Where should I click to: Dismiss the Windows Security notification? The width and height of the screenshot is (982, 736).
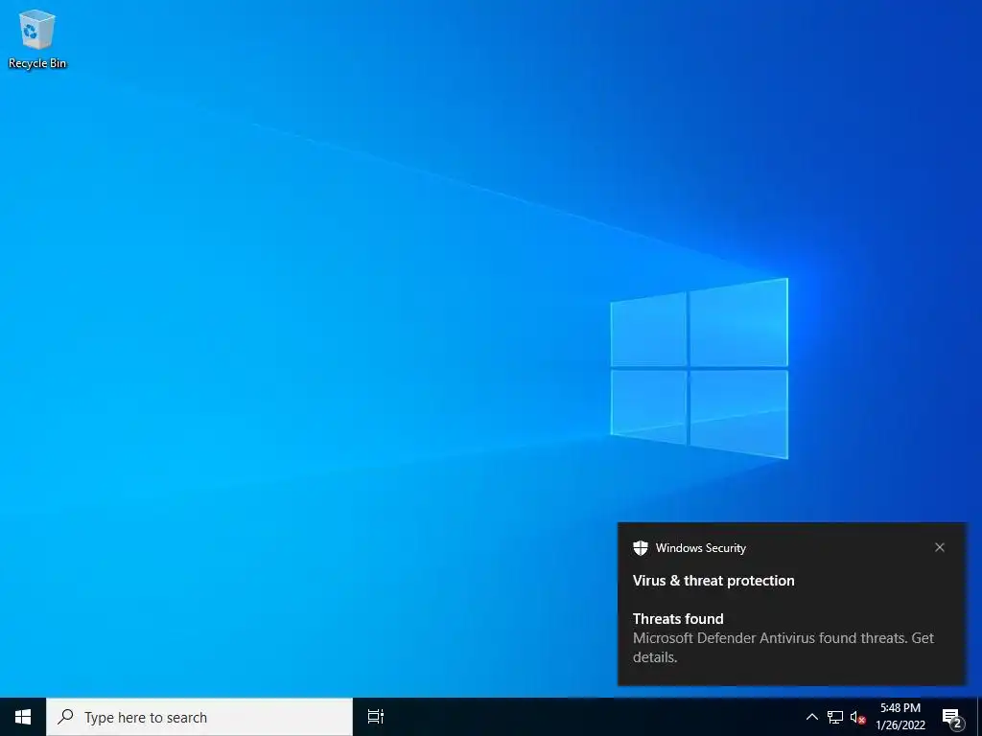(x=940, y=547)
